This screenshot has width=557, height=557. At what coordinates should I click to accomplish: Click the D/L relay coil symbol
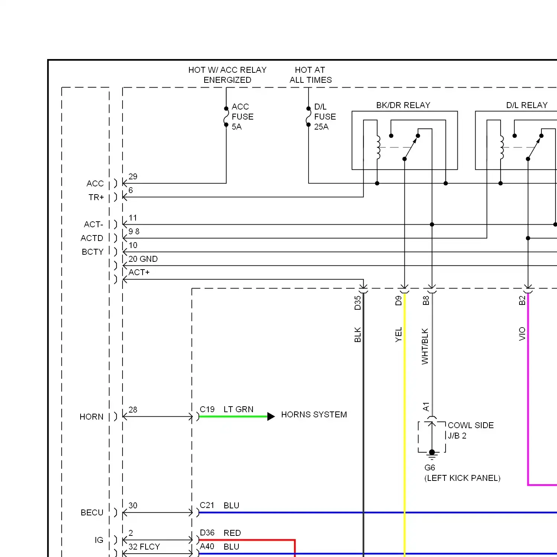502,147
